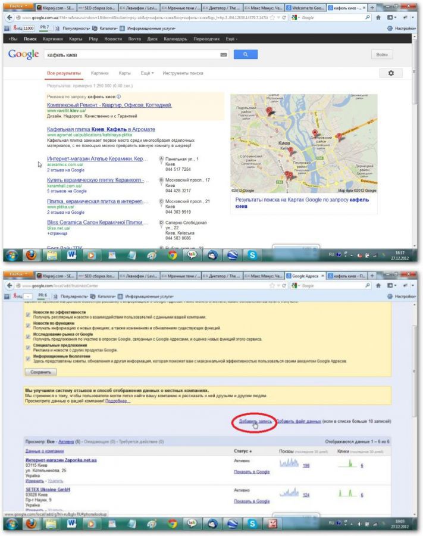Open Google Chrome from top screenshot taskbar
The width and height of the screenshot is (423, 536).
[x=172, y=255]
